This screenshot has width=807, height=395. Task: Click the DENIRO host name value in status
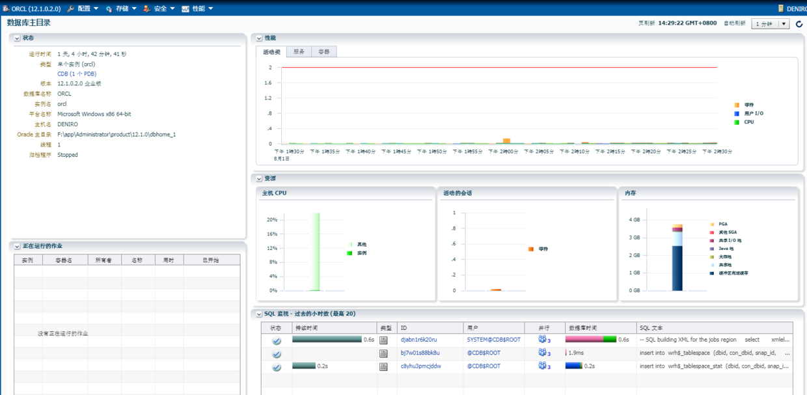coord(68,124)
